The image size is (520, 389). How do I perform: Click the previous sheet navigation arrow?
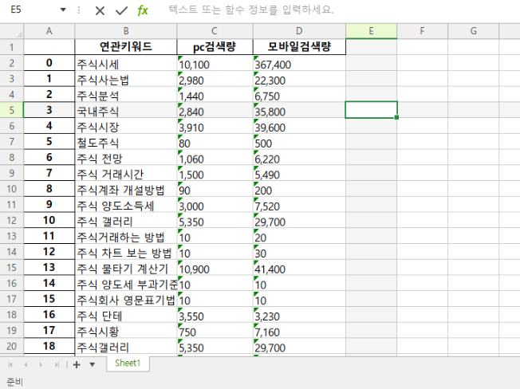[x=27, y=364]
